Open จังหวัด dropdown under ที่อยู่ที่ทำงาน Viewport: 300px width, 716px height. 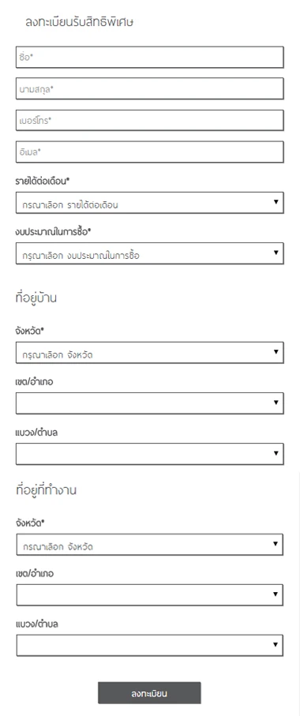[150, 545]
